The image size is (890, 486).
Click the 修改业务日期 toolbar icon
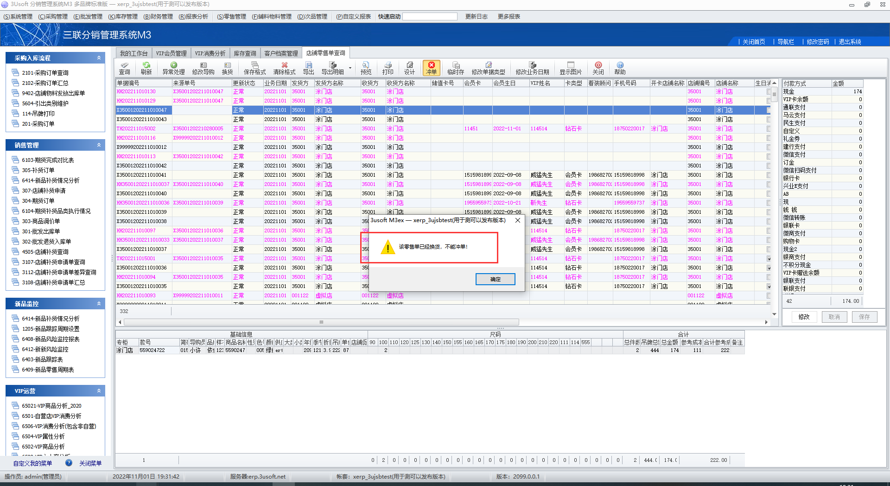click(533, 68)
